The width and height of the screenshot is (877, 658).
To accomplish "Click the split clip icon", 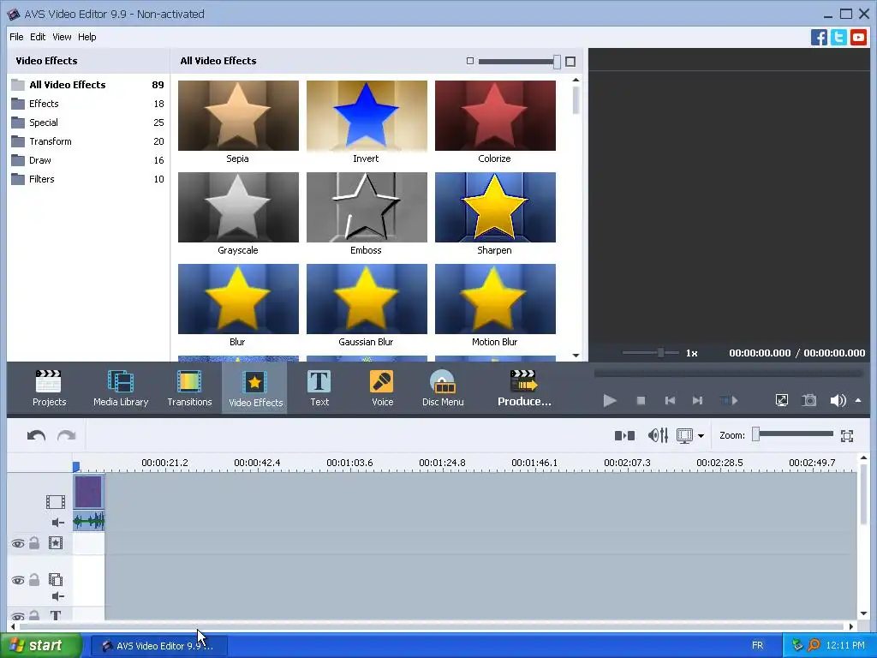I will coord(624,435).
